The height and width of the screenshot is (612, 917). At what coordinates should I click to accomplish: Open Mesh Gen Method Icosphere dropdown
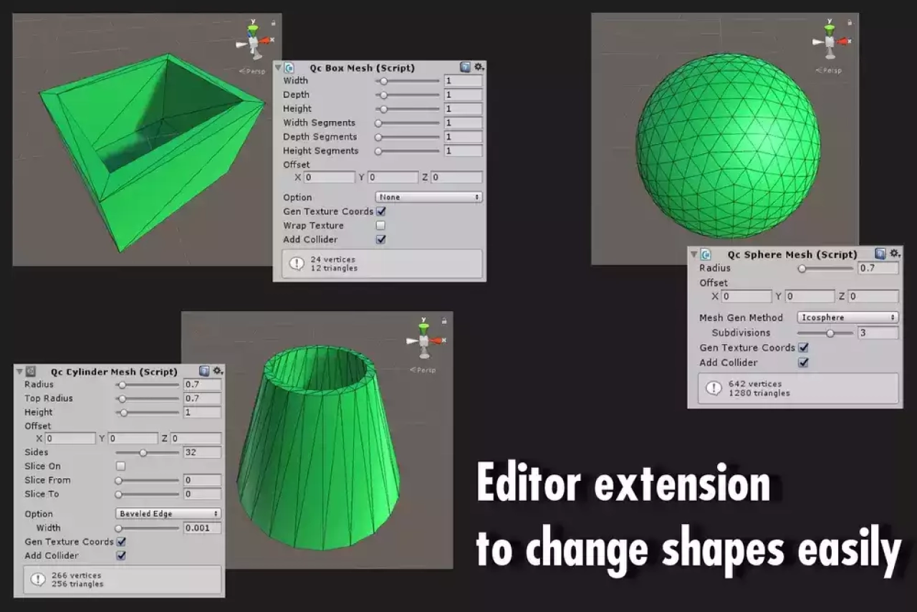click(x=848, y=317)
